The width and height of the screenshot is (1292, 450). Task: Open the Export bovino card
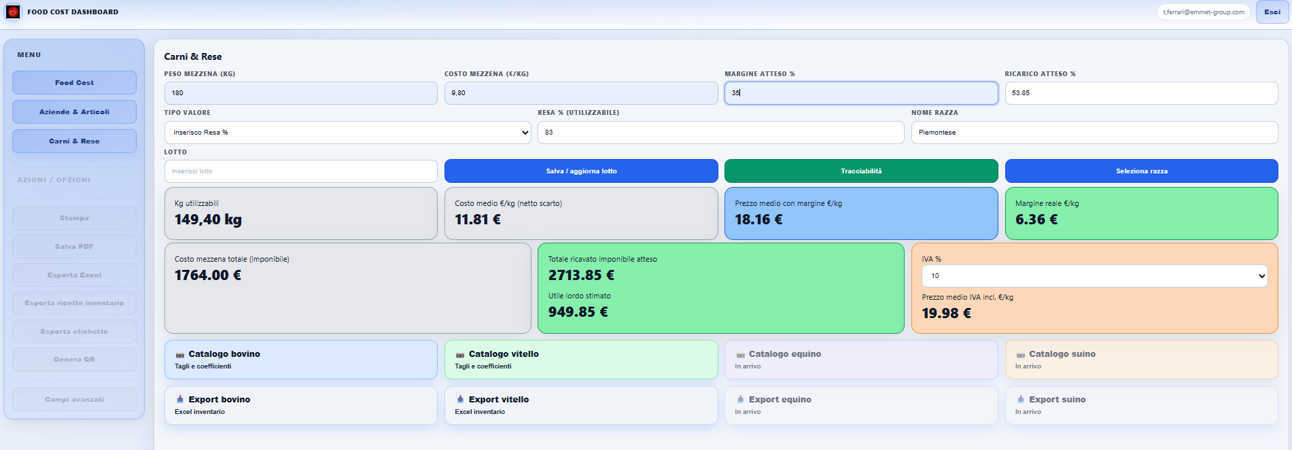pos(301,405)
